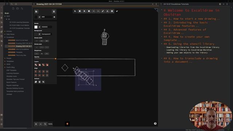Center selected elements vertically
233x131 pixels.
(40, 75)
